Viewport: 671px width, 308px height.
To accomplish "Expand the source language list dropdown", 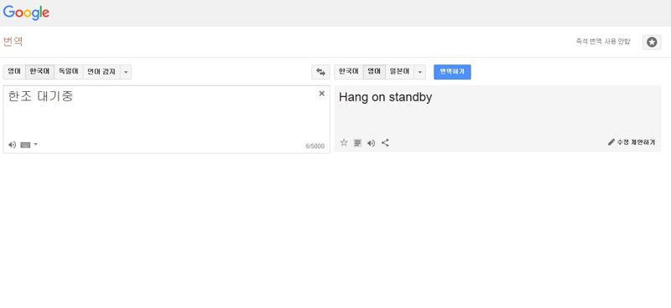I will pos(126,72).
